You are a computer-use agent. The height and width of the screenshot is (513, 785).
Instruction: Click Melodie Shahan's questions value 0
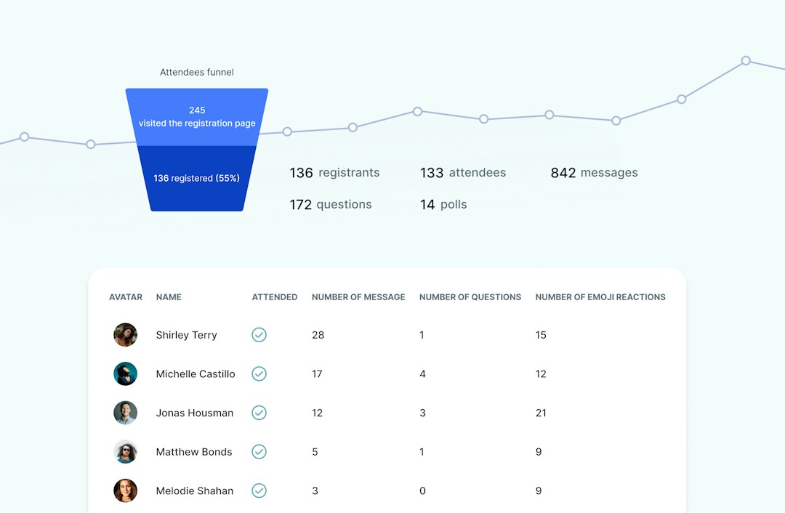click(x=422, y=491)
